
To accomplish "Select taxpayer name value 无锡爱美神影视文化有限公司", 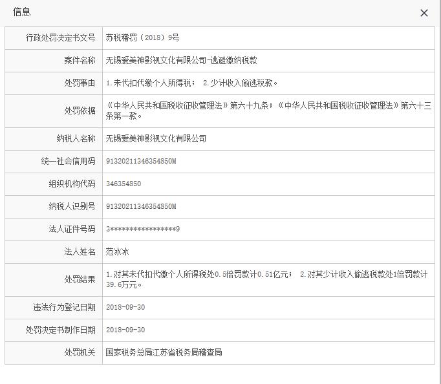I will pyautogui.click(x=156, y=138).
